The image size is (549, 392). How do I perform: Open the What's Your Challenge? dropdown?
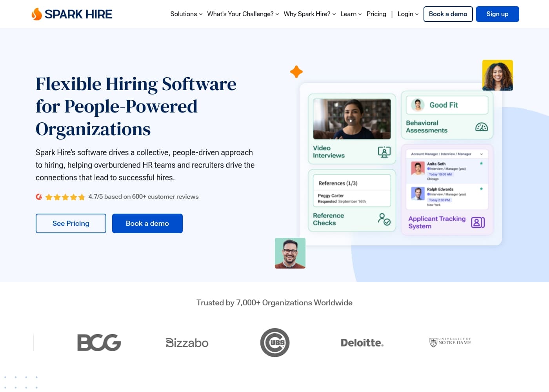[x=243, y=14]
